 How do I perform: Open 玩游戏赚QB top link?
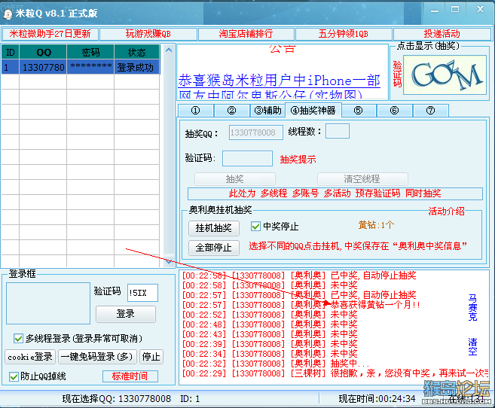pos(148,34)
